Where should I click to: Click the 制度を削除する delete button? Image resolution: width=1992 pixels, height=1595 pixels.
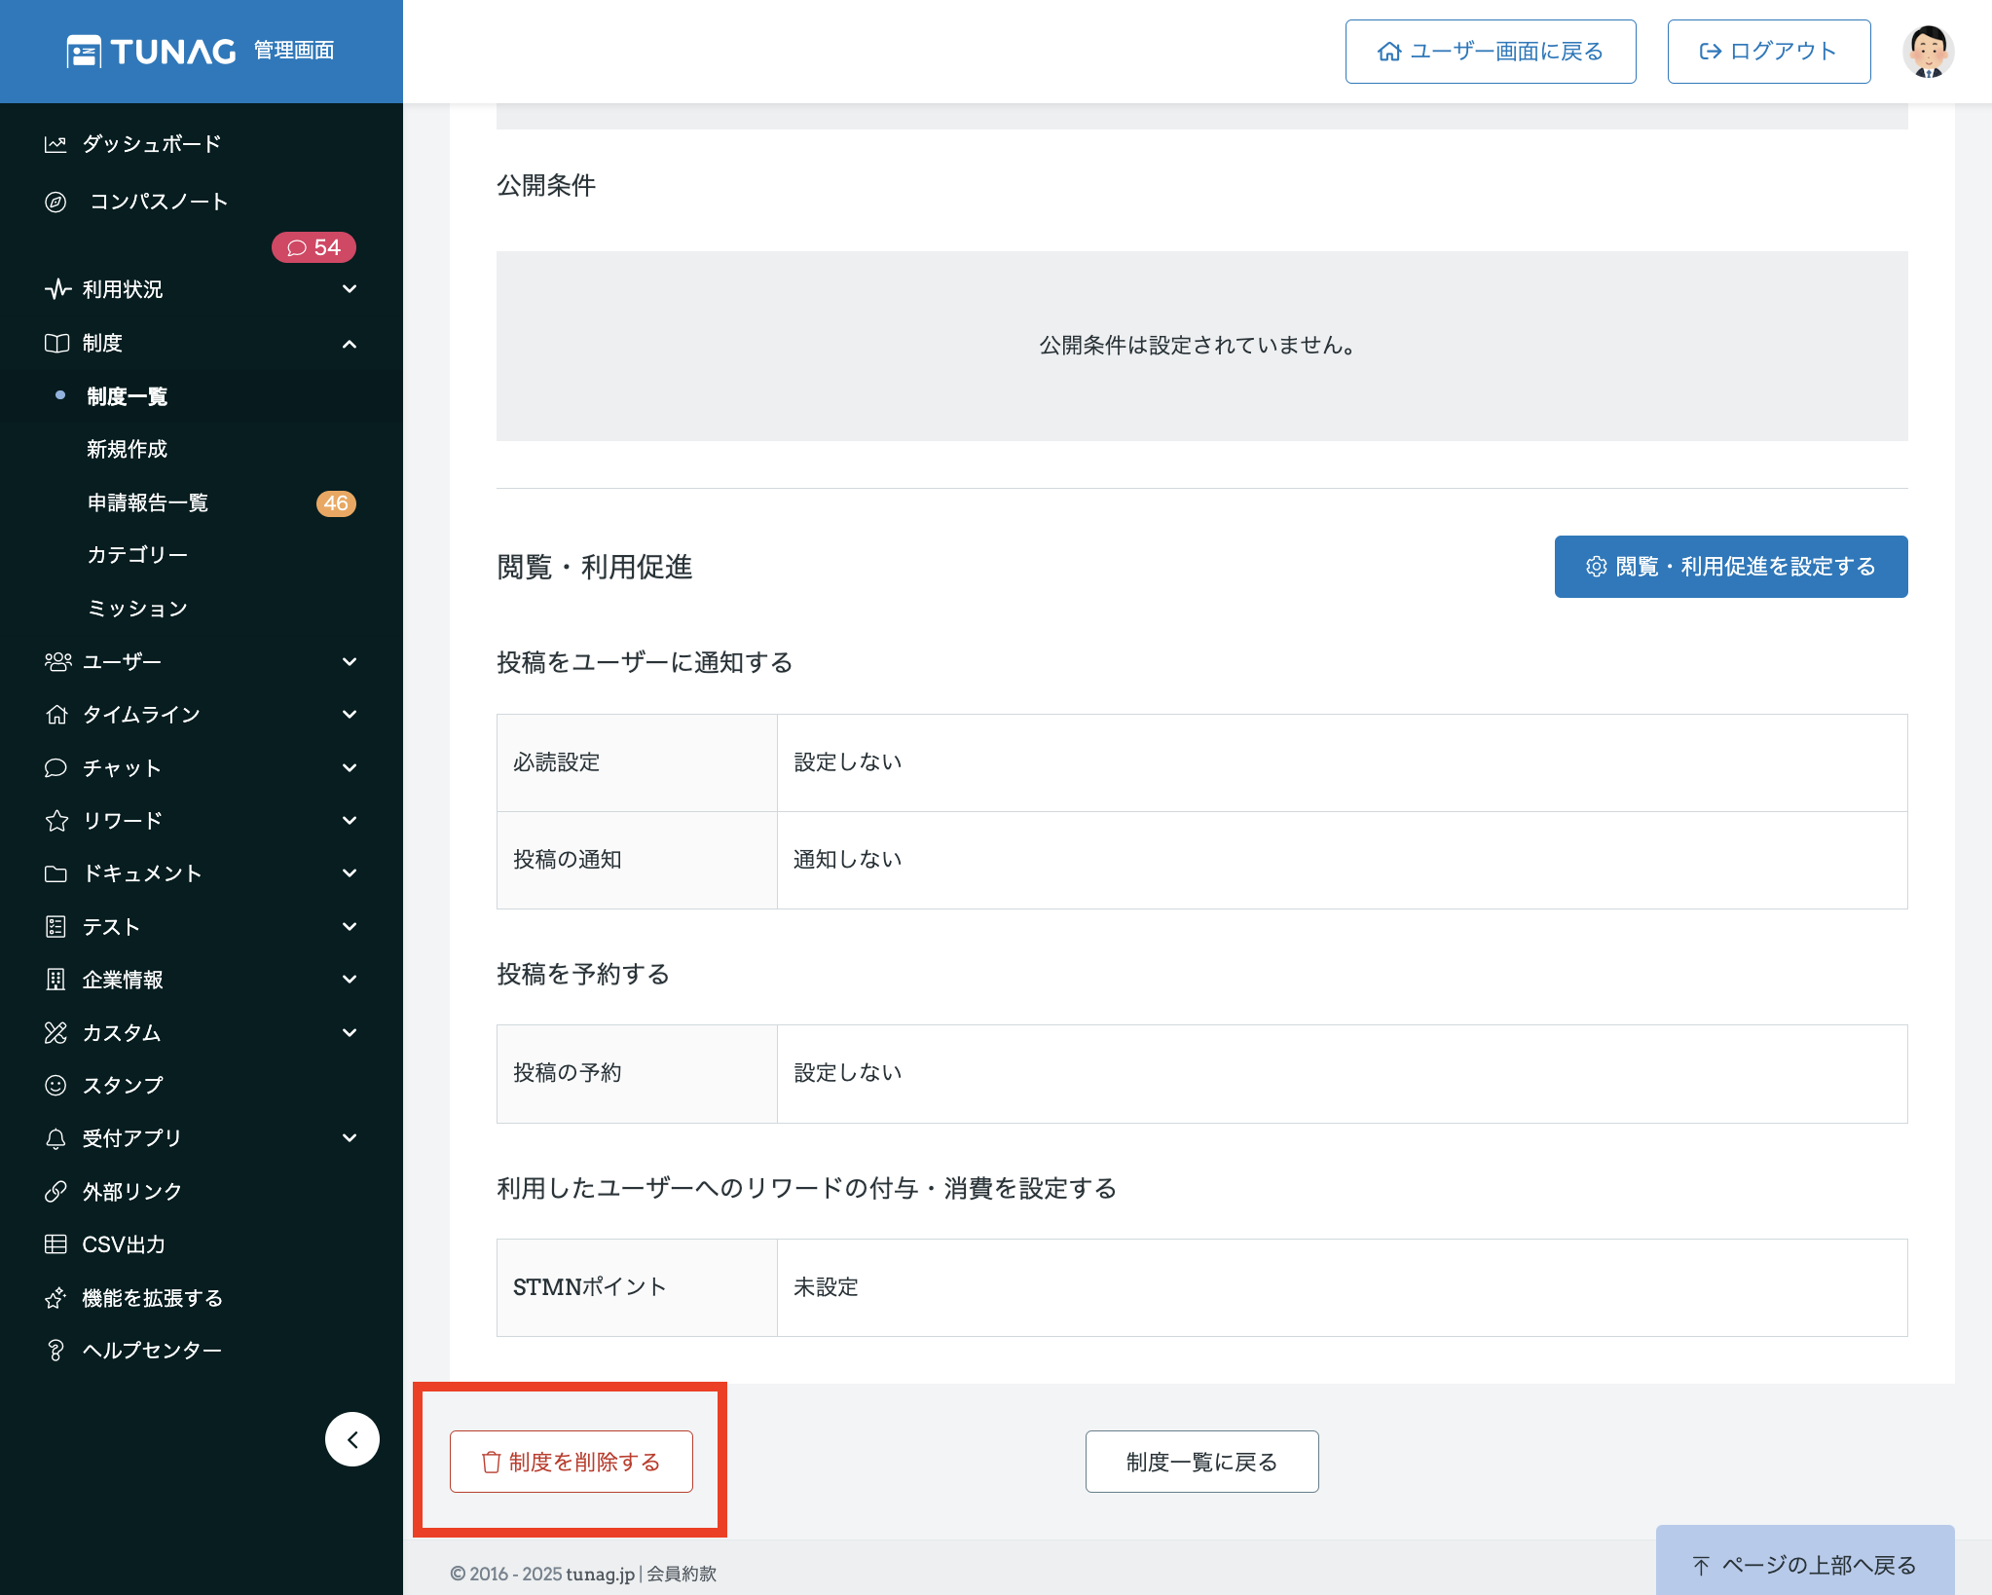tap(572, 1462)
